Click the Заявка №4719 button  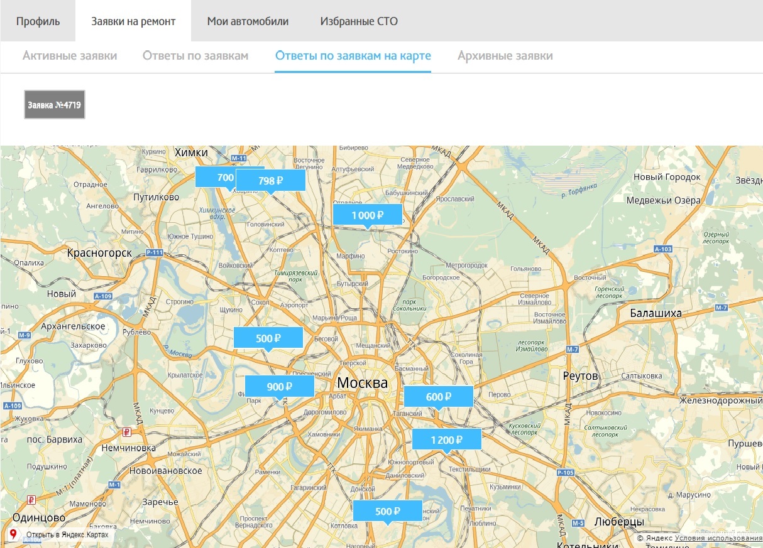[x=55, y=105]
